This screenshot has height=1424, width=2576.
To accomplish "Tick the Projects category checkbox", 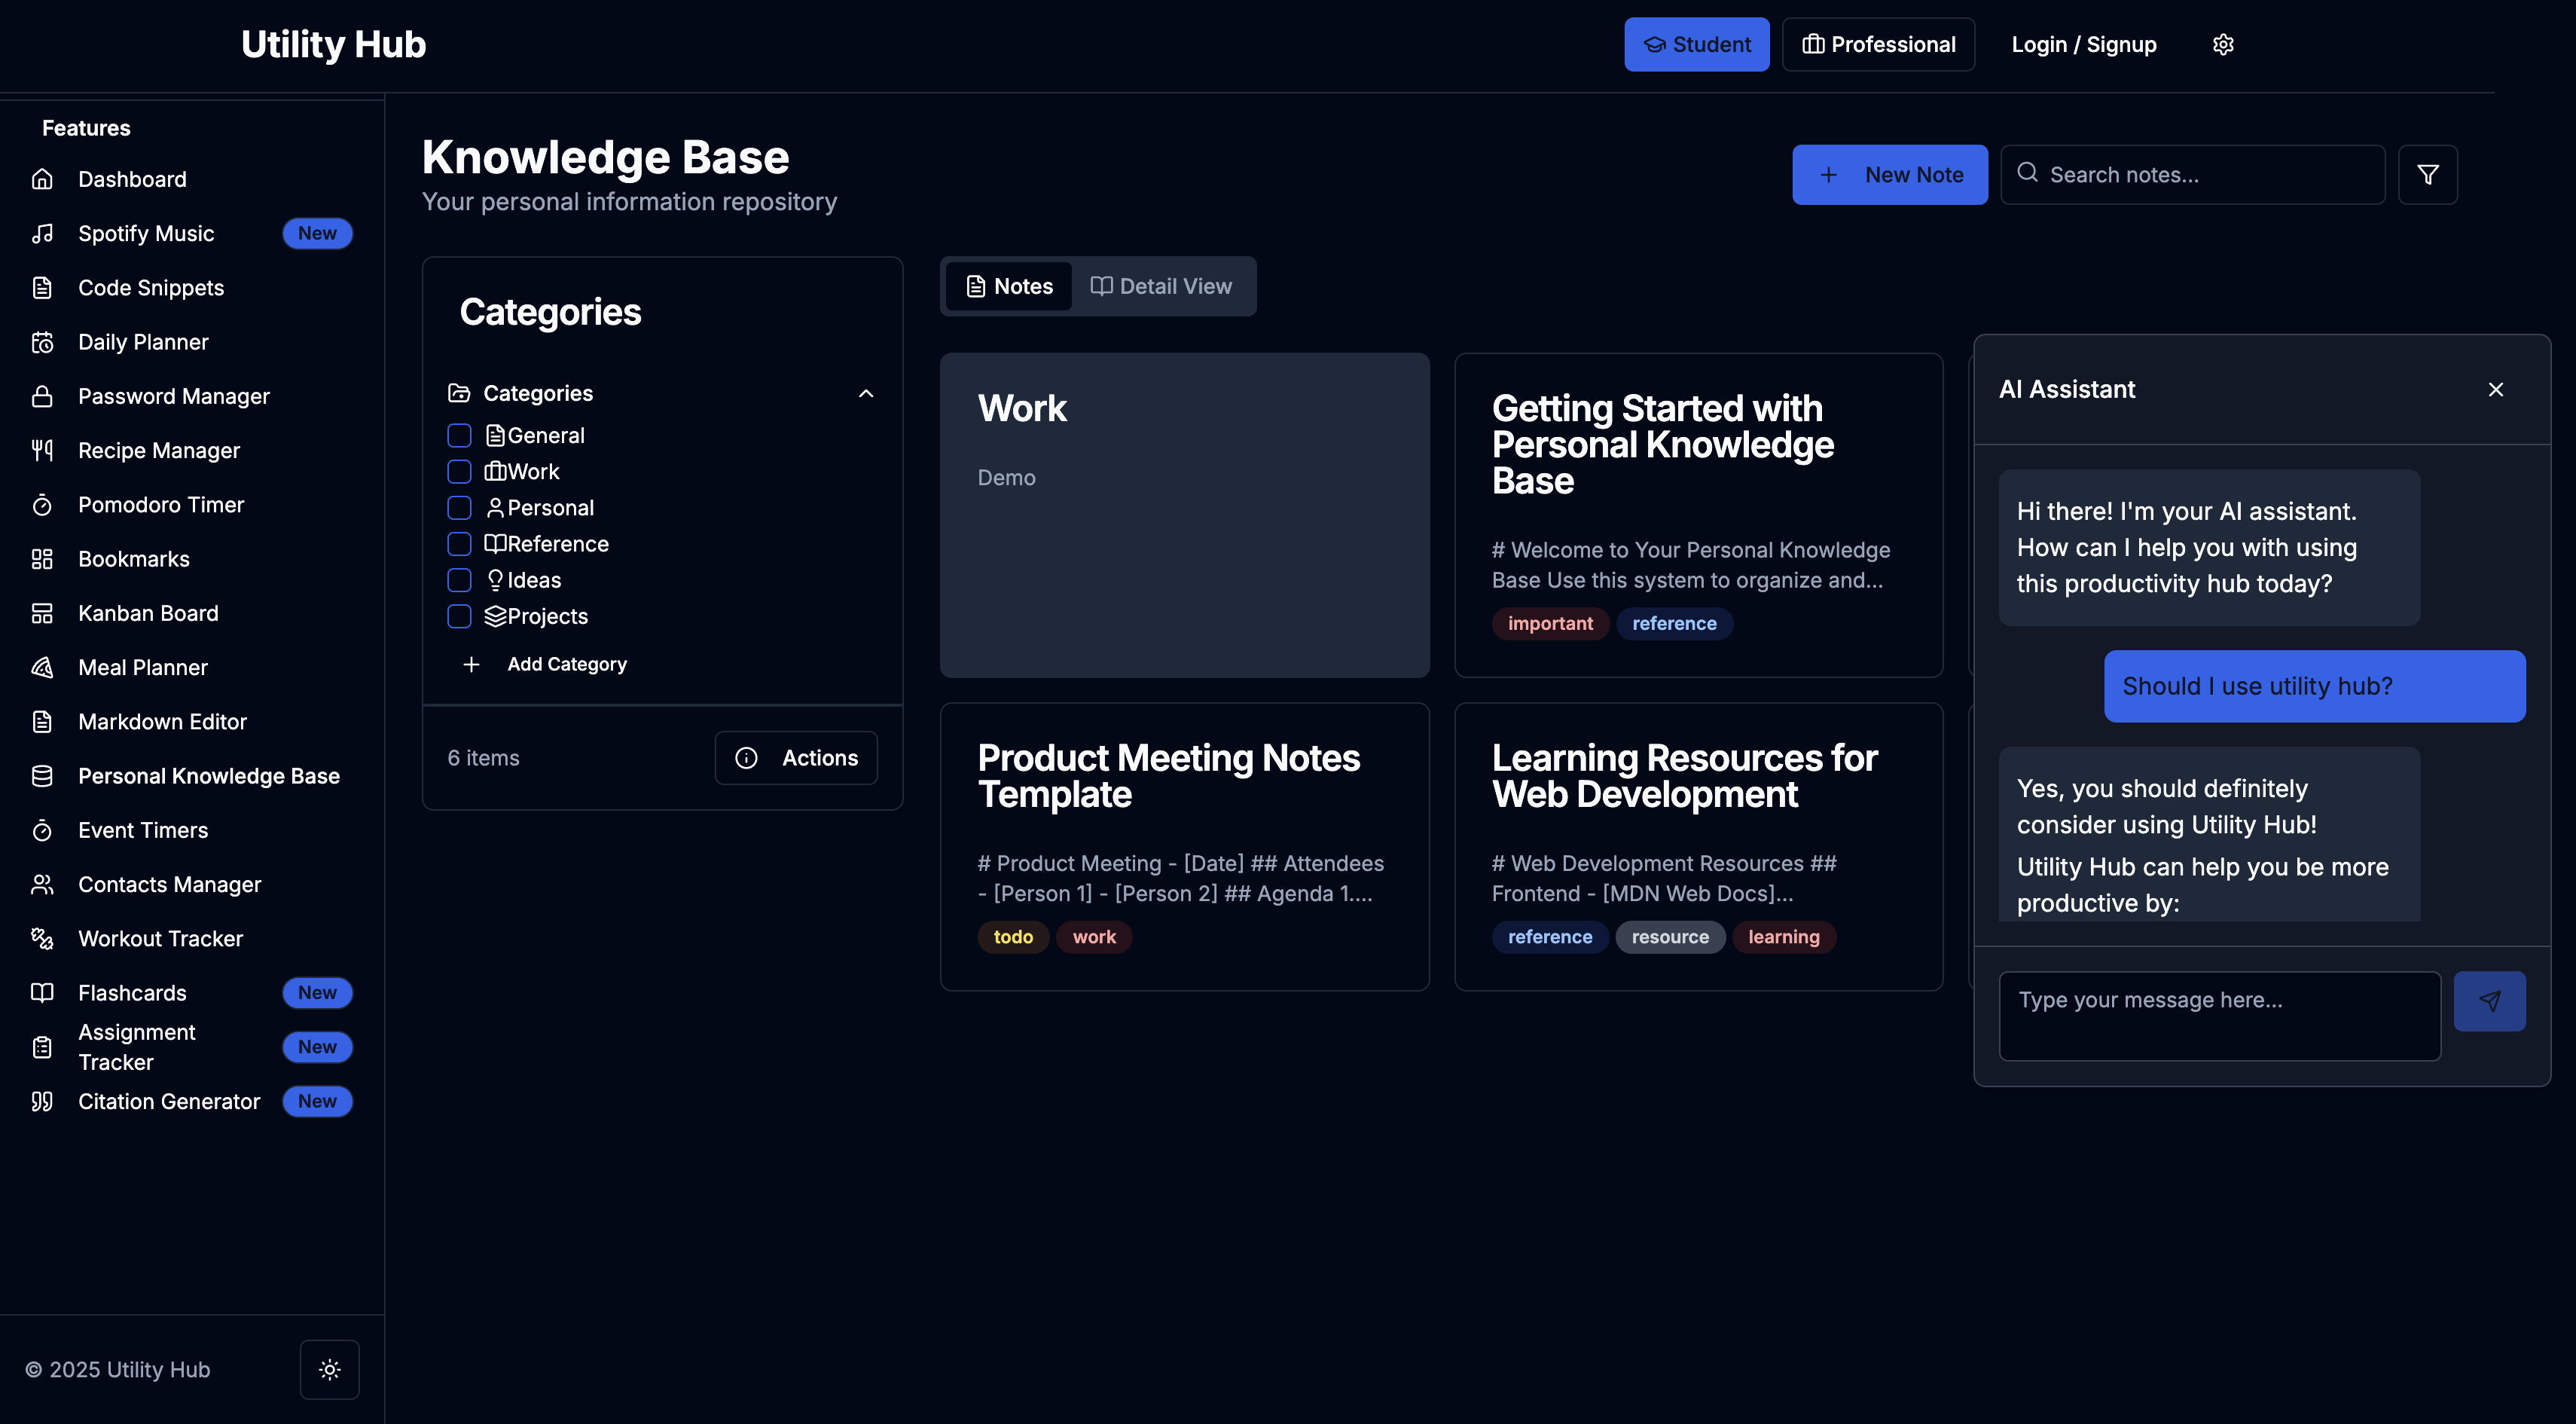I will [x=459, y=616].
